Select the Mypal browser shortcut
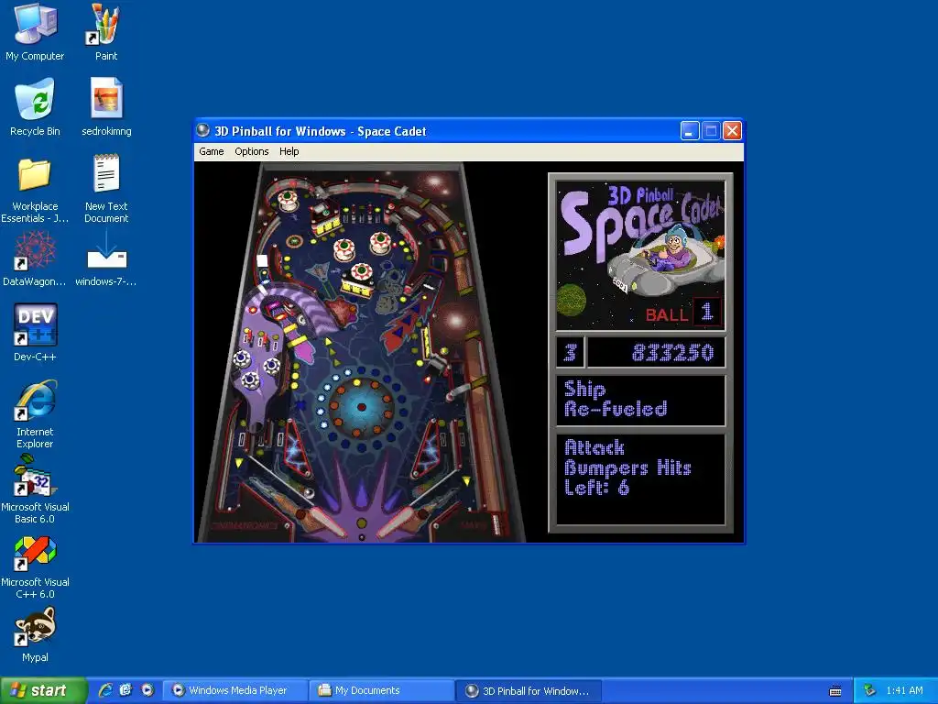This screenshot has width=938, height=704. click(x=35, y=634)
